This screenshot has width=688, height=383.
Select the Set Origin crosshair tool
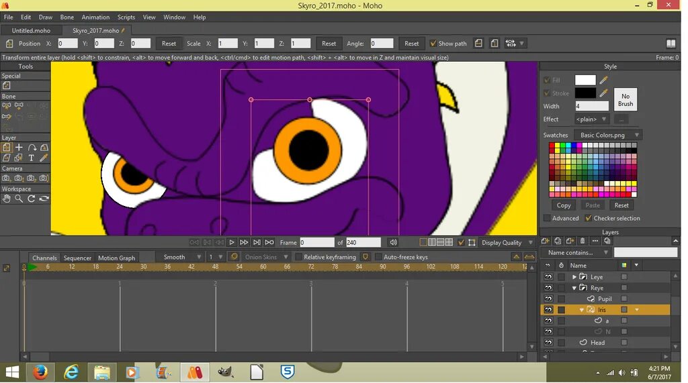19,148
